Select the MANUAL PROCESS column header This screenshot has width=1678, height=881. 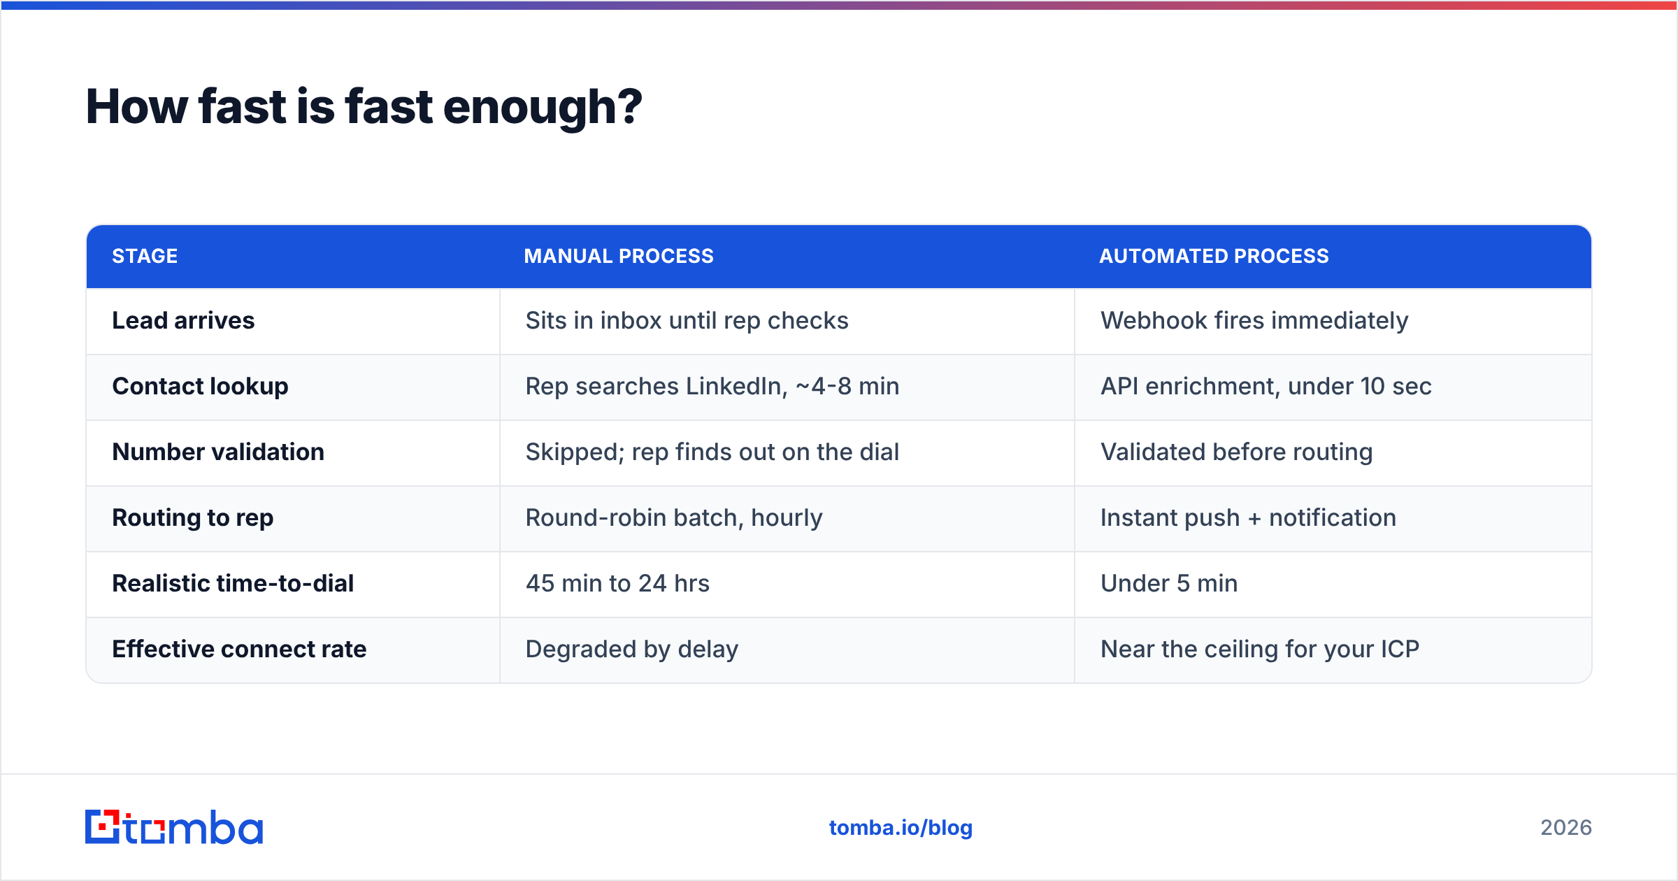[x=619, y=256]
